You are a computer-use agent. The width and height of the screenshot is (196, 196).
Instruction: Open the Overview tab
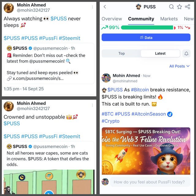(112, 19)
